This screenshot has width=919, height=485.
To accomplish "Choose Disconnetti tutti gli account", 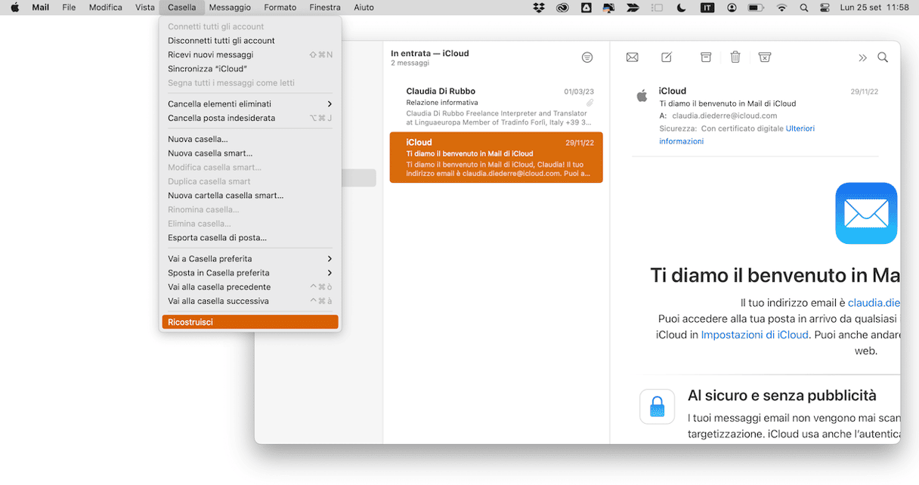I will point(250,41).
